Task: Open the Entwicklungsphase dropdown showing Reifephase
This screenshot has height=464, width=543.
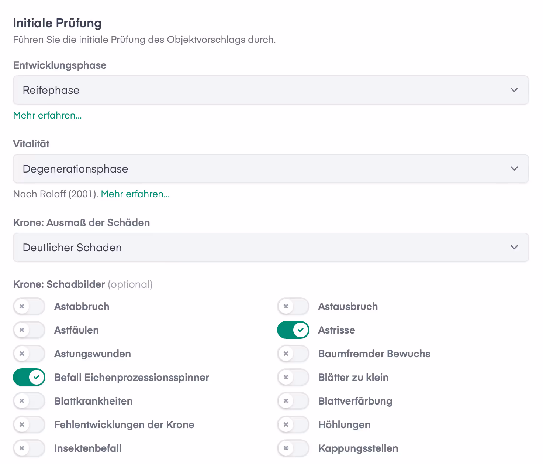Action: click(270, 90)
